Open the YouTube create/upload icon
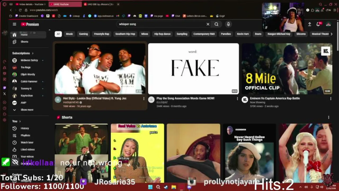Image resolution: width=339 pixels, height=191 pixels. [310, 24]
